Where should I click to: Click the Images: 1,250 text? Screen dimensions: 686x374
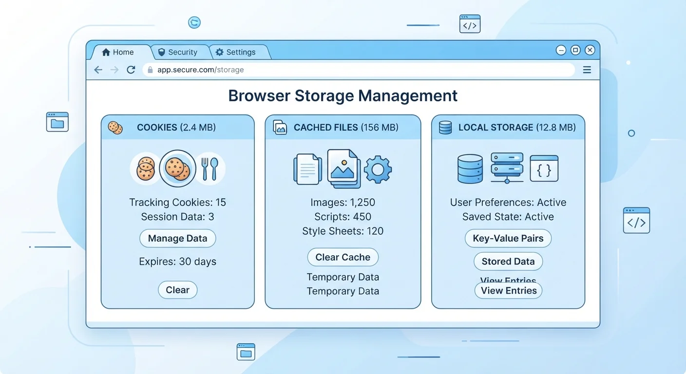(x=343, y=203)
